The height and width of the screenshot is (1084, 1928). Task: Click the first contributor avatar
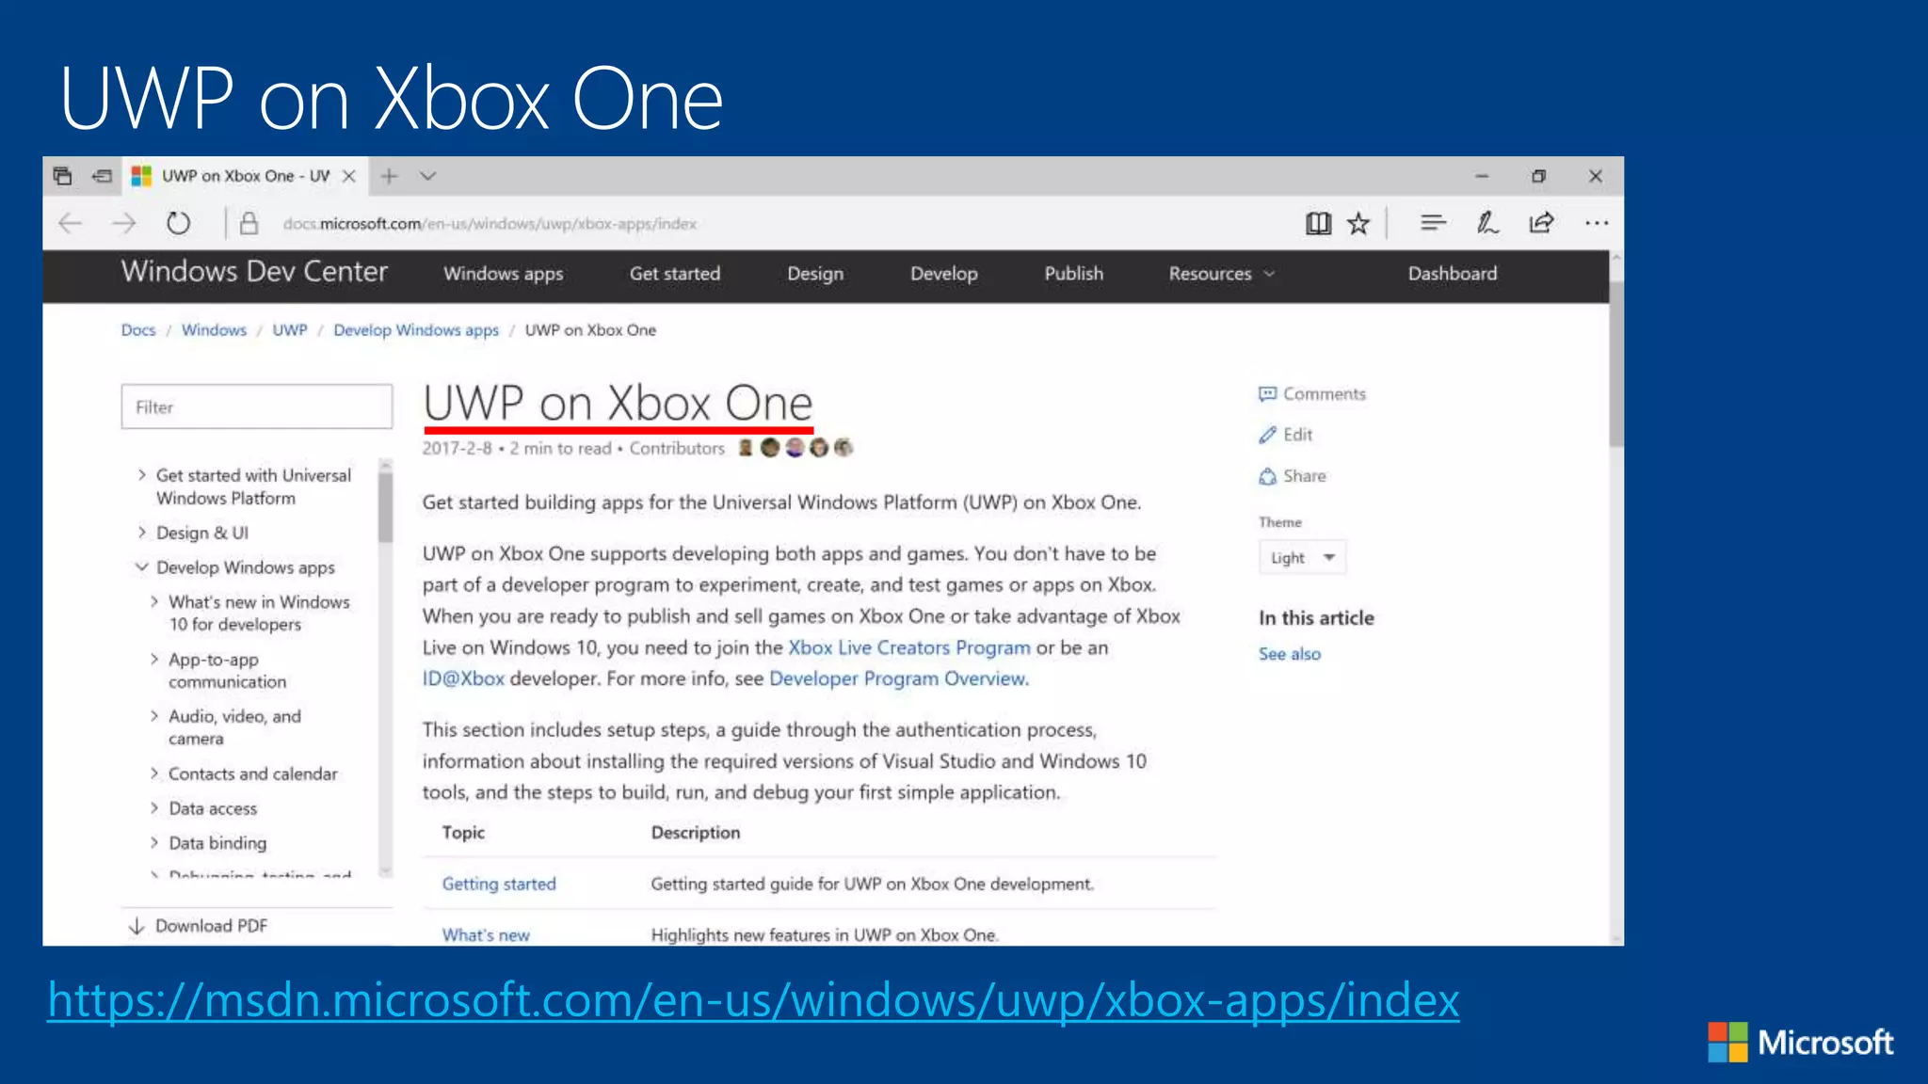(x=746, y=448)
